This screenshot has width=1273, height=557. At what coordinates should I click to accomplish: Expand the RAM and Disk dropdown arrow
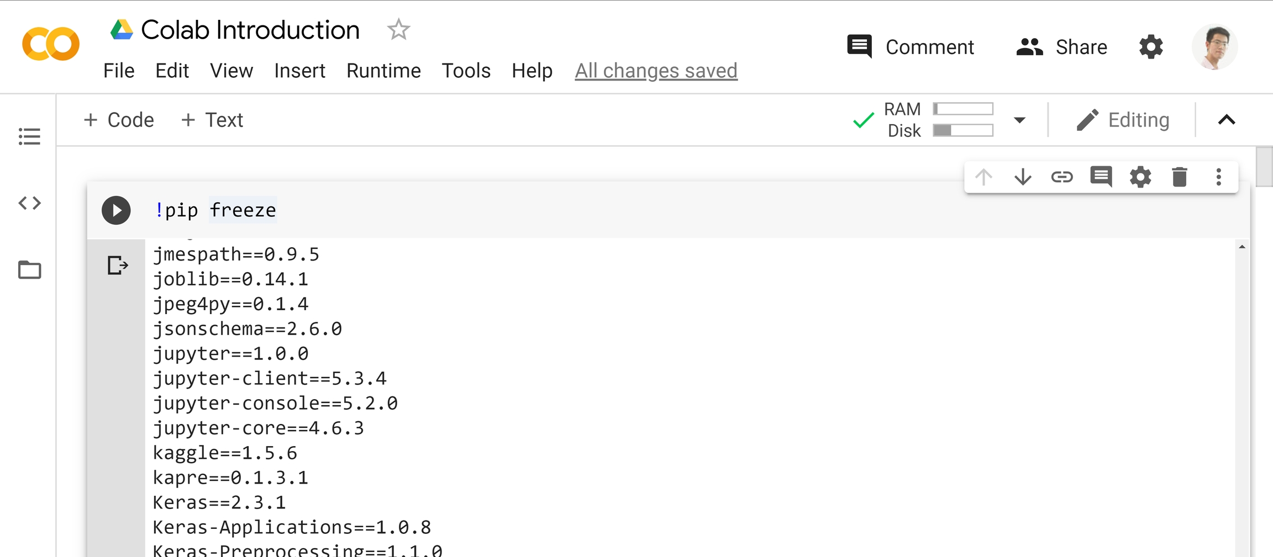pyautogui.click(x=1020, y=120)
